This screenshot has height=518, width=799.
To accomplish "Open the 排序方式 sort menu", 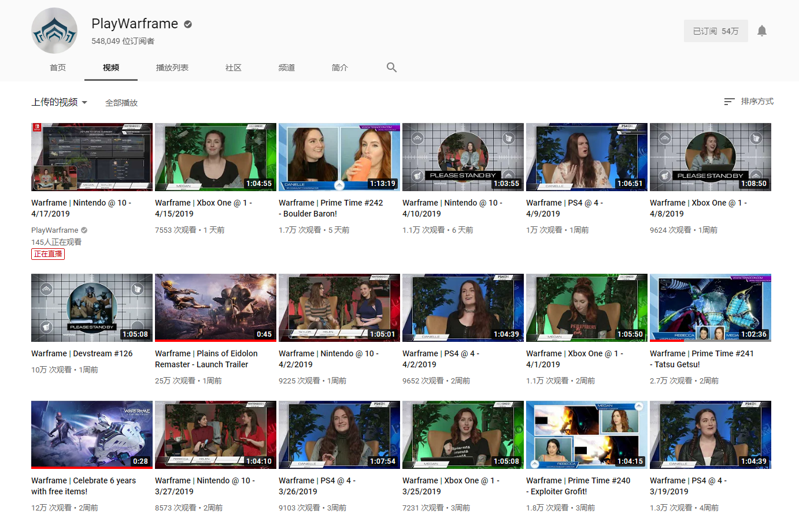I will tap(749, 102).
